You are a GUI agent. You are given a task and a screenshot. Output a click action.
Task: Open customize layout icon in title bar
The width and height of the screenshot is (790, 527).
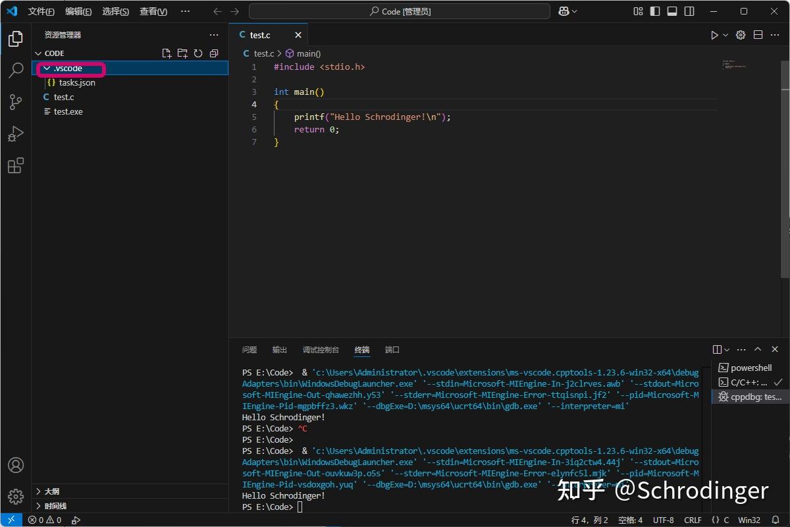click(638, 11)
